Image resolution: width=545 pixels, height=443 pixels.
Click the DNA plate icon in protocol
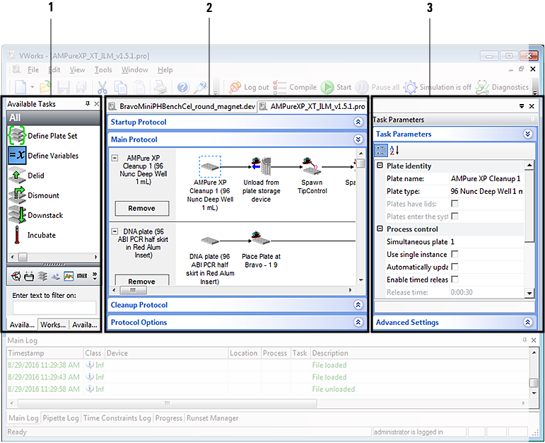point(210,241)
